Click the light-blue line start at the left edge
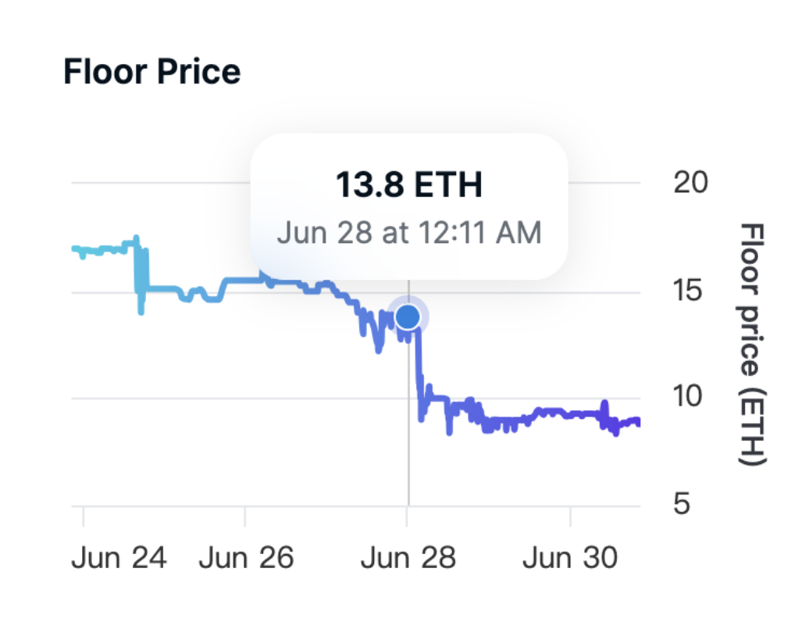 click(x=76, y=249)
